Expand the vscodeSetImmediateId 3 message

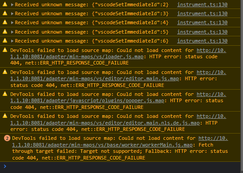(x=12, y=13)
